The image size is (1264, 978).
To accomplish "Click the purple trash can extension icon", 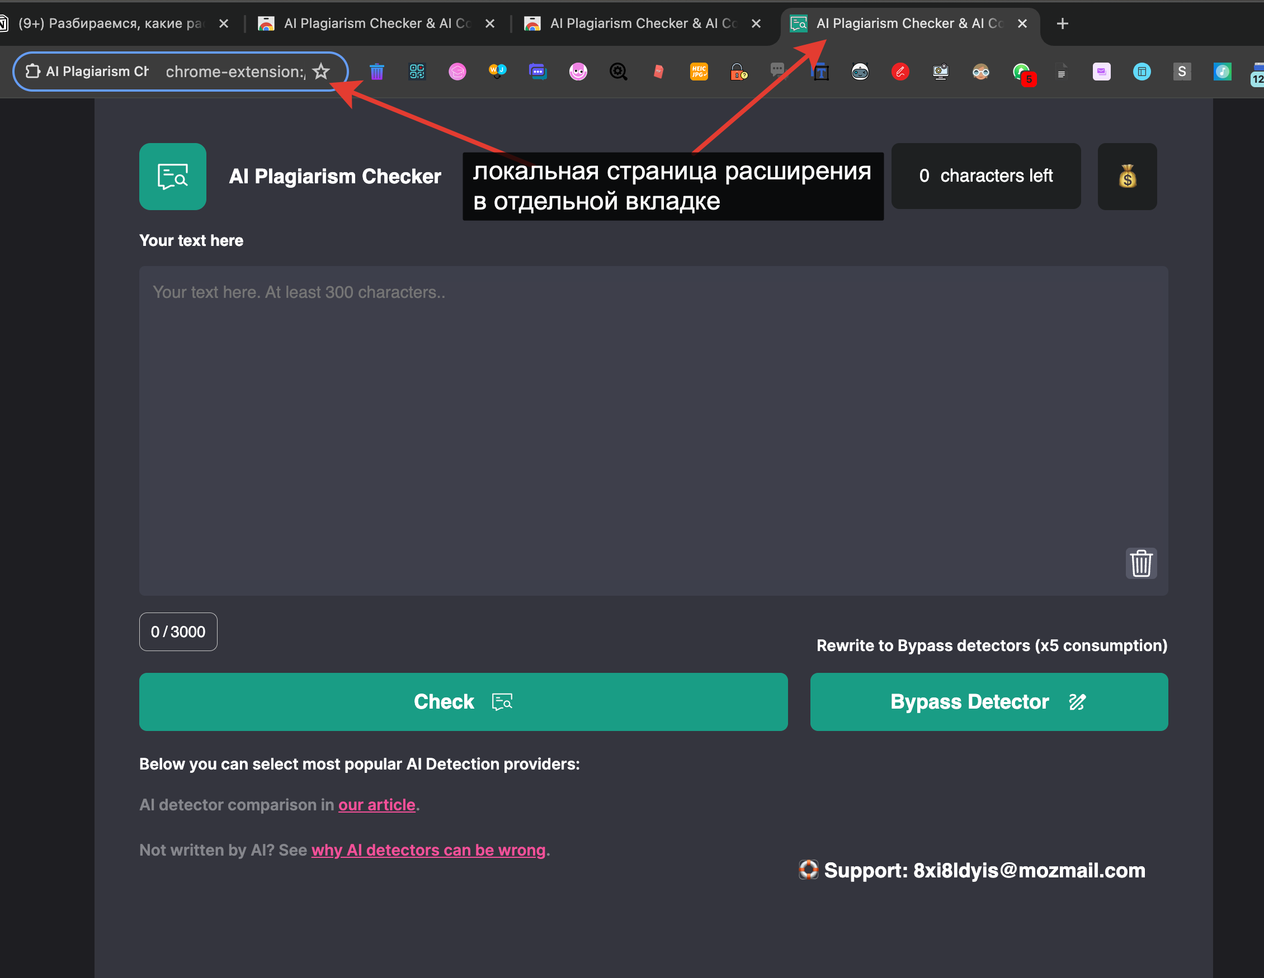I will click(377, 72).
